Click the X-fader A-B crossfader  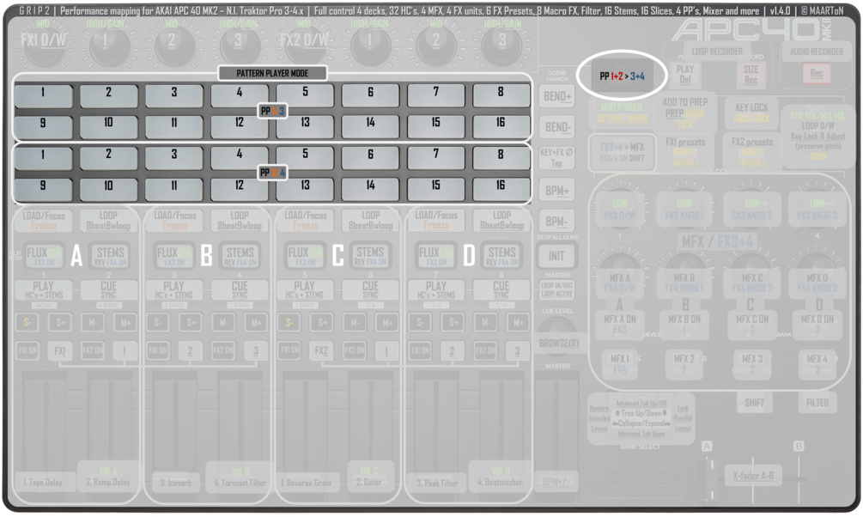click(x=753, y=475)
